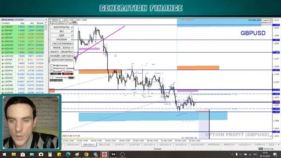
Task: Sort by Символ column header
Action: pyautogui.click(x=6, y=23)
